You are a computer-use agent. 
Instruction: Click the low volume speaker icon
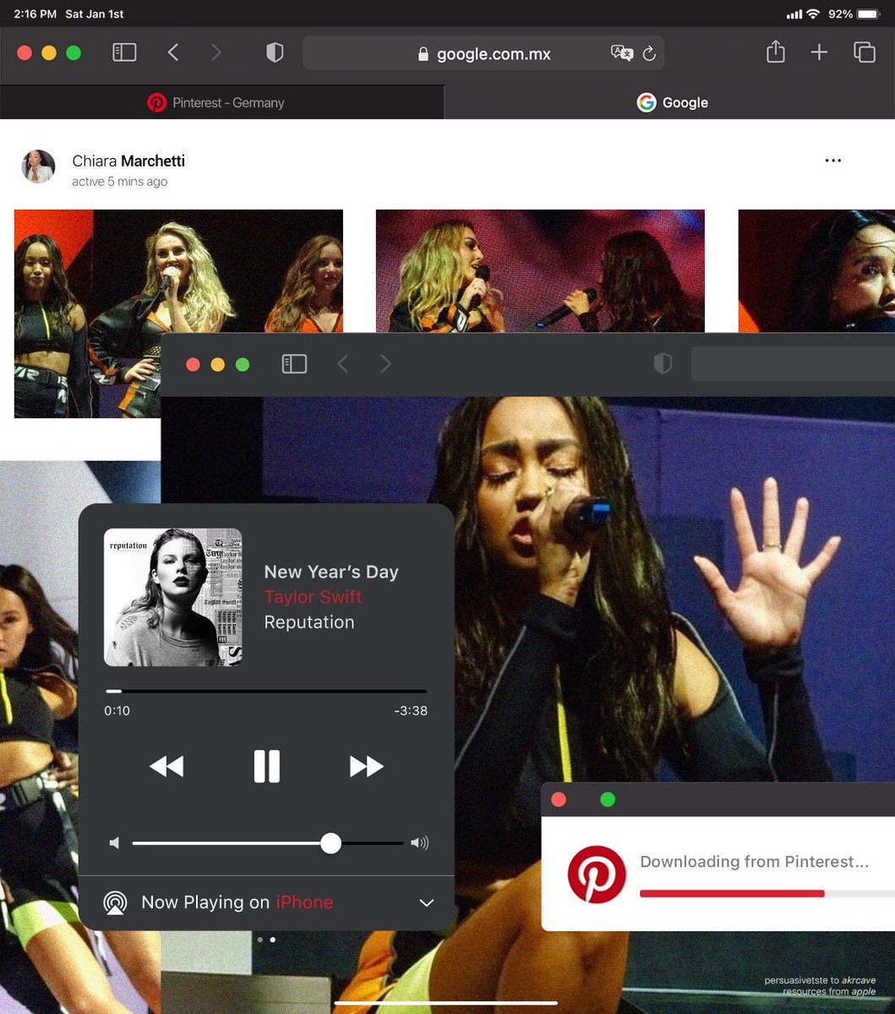115,843
